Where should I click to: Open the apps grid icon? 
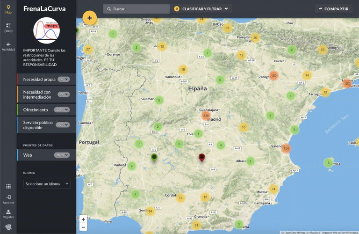[x=8, y=186]
